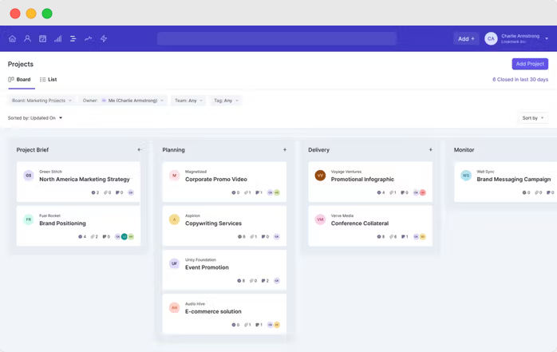
Task: Click the Project Brief column heading
Action: pyautogui.click(x=33, y=150)
